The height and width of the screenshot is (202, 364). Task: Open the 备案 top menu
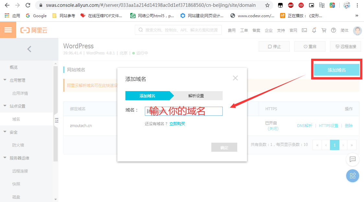click(256, 30)
